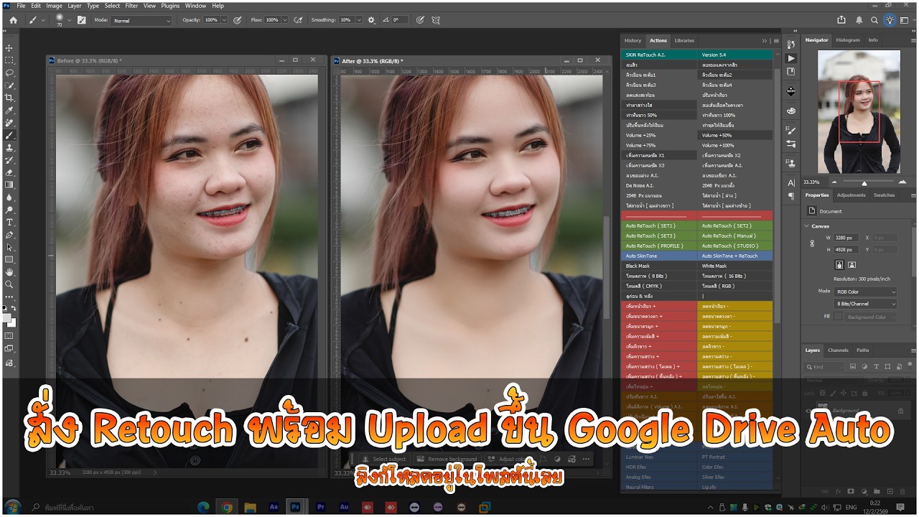Open the Filter menu

tap(131, 6)
